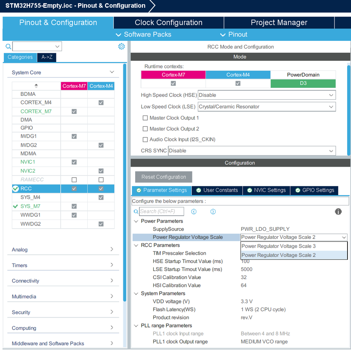
Task: Open CRS SYNC dropdown
Action: tap(252, 151)
